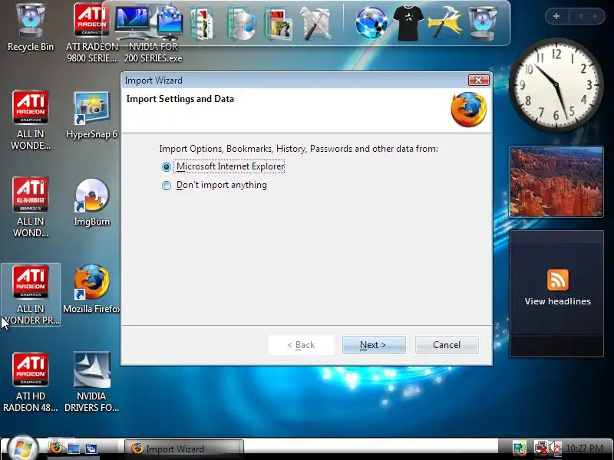Viewport: 614px width, 460px height.
Task: Click the blue globe dock icon
Action: point(371,23)
